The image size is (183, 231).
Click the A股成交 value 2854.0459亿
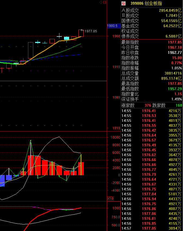pyautogui.click(x=170, y=10)
